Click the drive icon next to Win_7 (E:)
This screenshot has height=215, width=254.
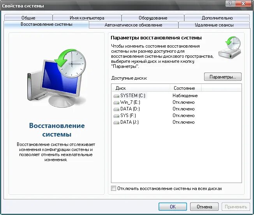coord(116,103)
